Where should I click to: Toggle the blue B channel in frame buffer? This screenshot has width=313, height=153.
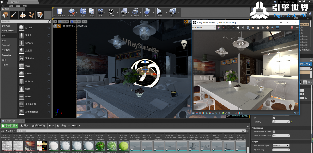tap(233, 28)
